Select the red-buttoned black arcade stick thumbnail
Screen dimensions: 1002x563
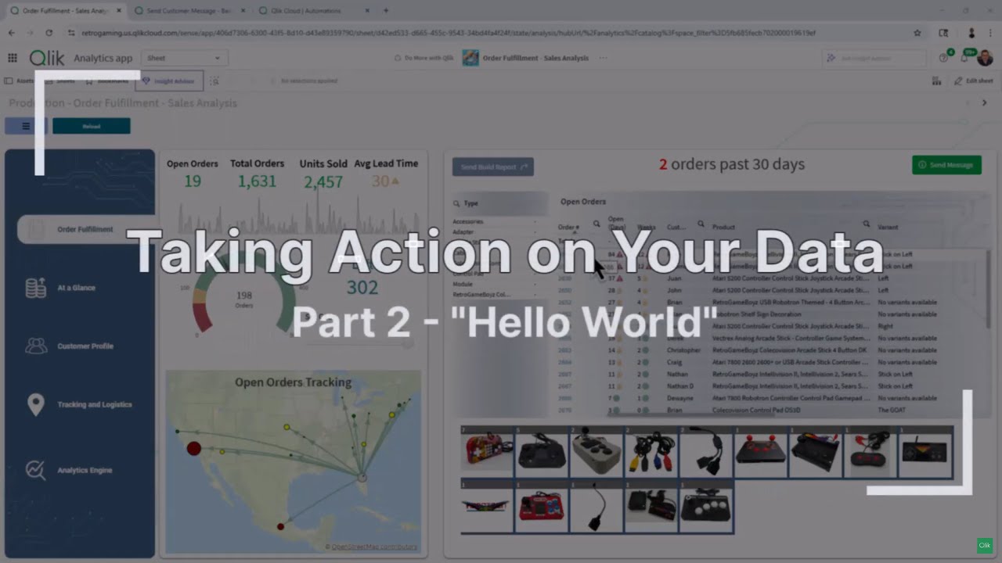pyautogui.click(x=761, y=453)
